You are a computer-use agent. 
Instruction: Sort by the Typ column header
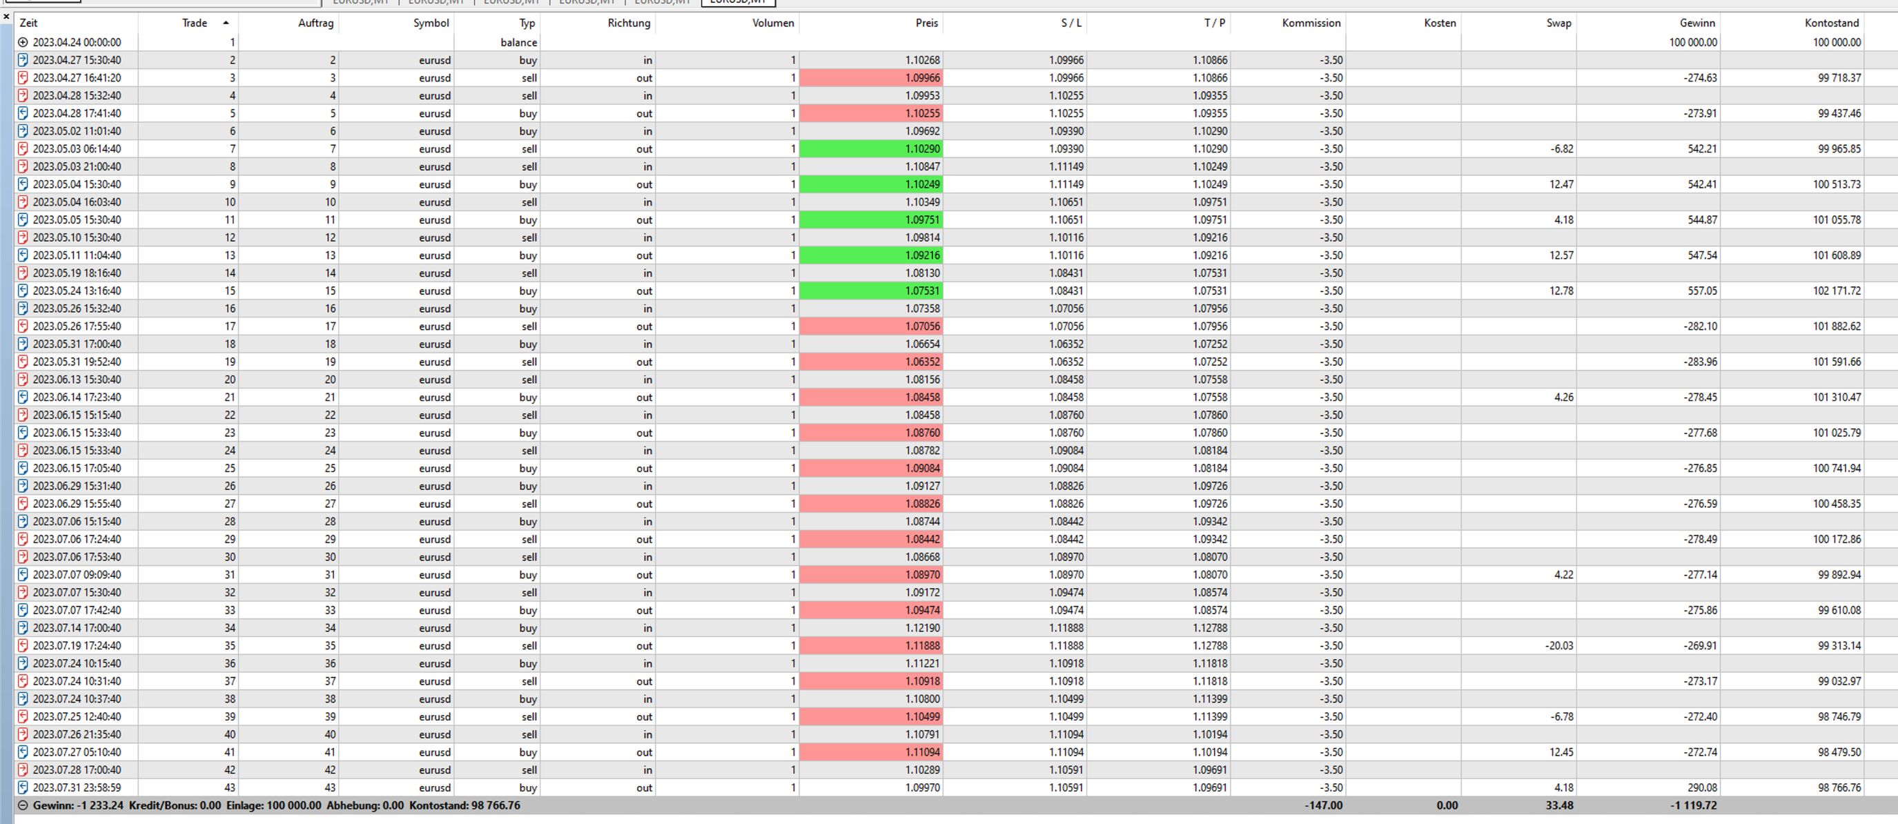pyautogui.click(x=527, y=23)
